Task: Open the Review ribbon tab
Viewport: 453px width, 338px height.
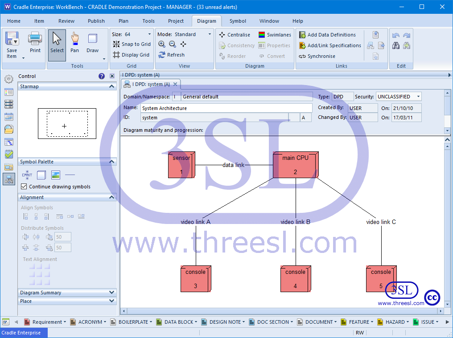Action: coord(66,21)
